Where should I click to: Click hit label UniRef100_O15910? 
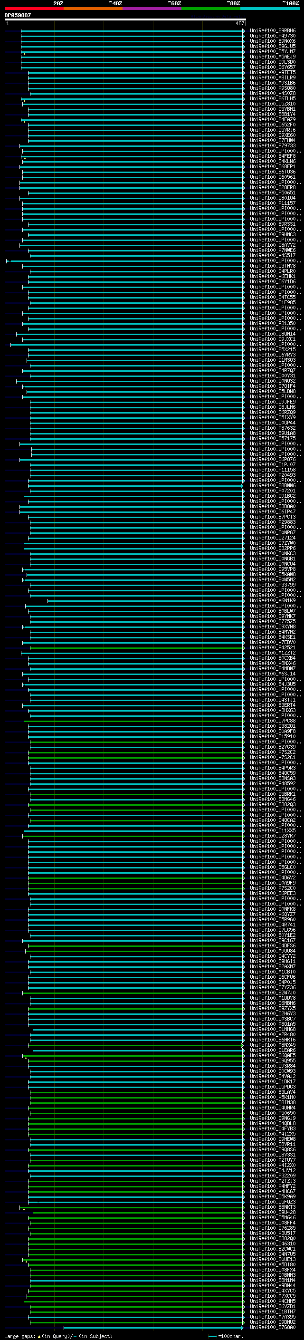pyautogui.click(x=273, y=737)
